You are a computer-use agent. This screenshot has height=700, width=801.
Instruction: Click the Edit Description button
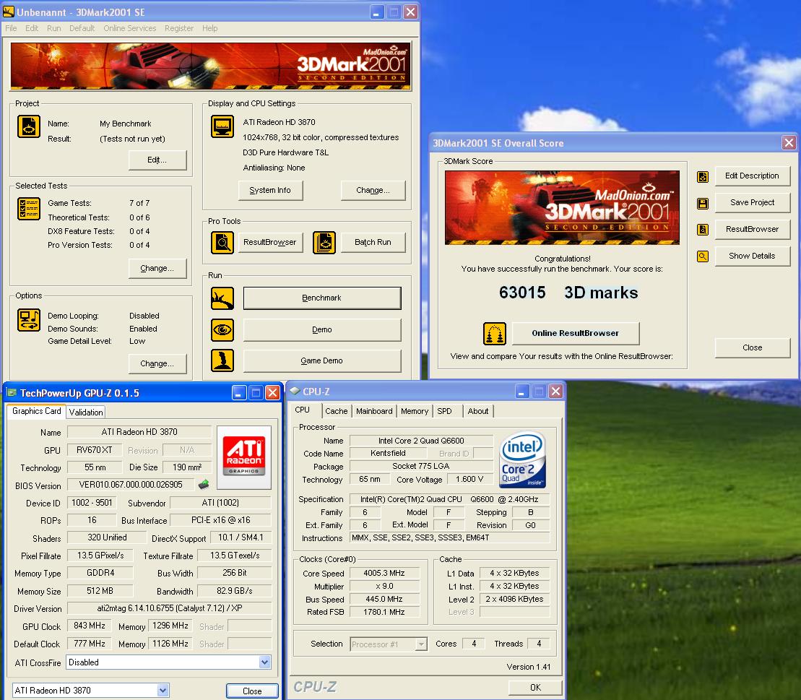coord(752,176)
